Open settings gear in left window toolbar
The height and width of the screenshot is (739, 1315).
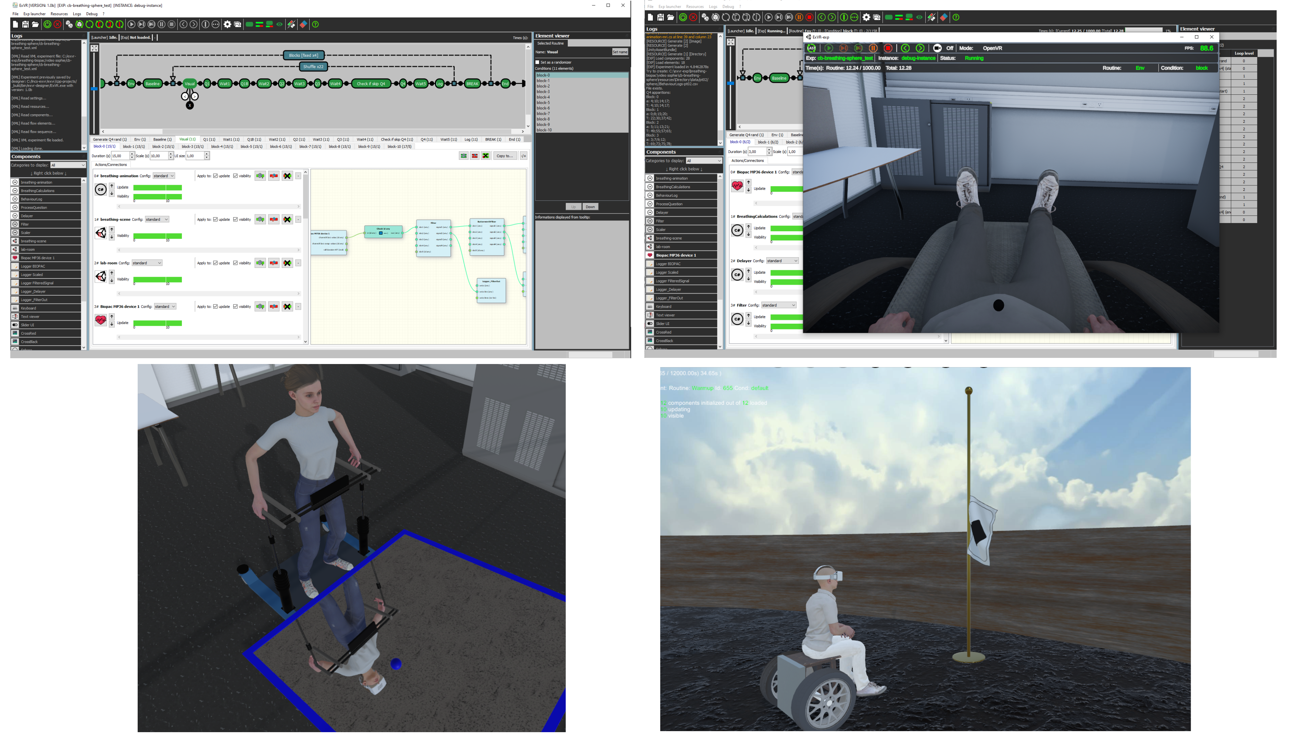click(x=228, y=25)
